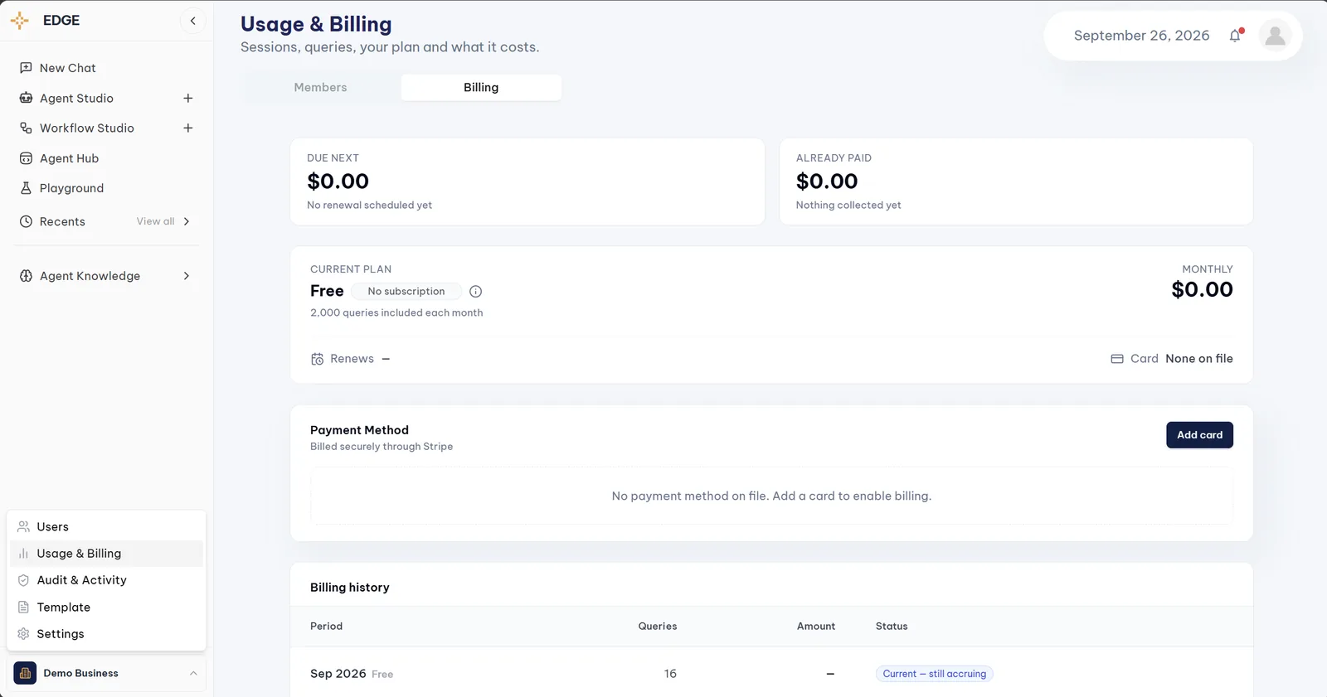Screen dimensions: 1327x697
Task: Open Template menu item
Action: click(x=107, y=607)
